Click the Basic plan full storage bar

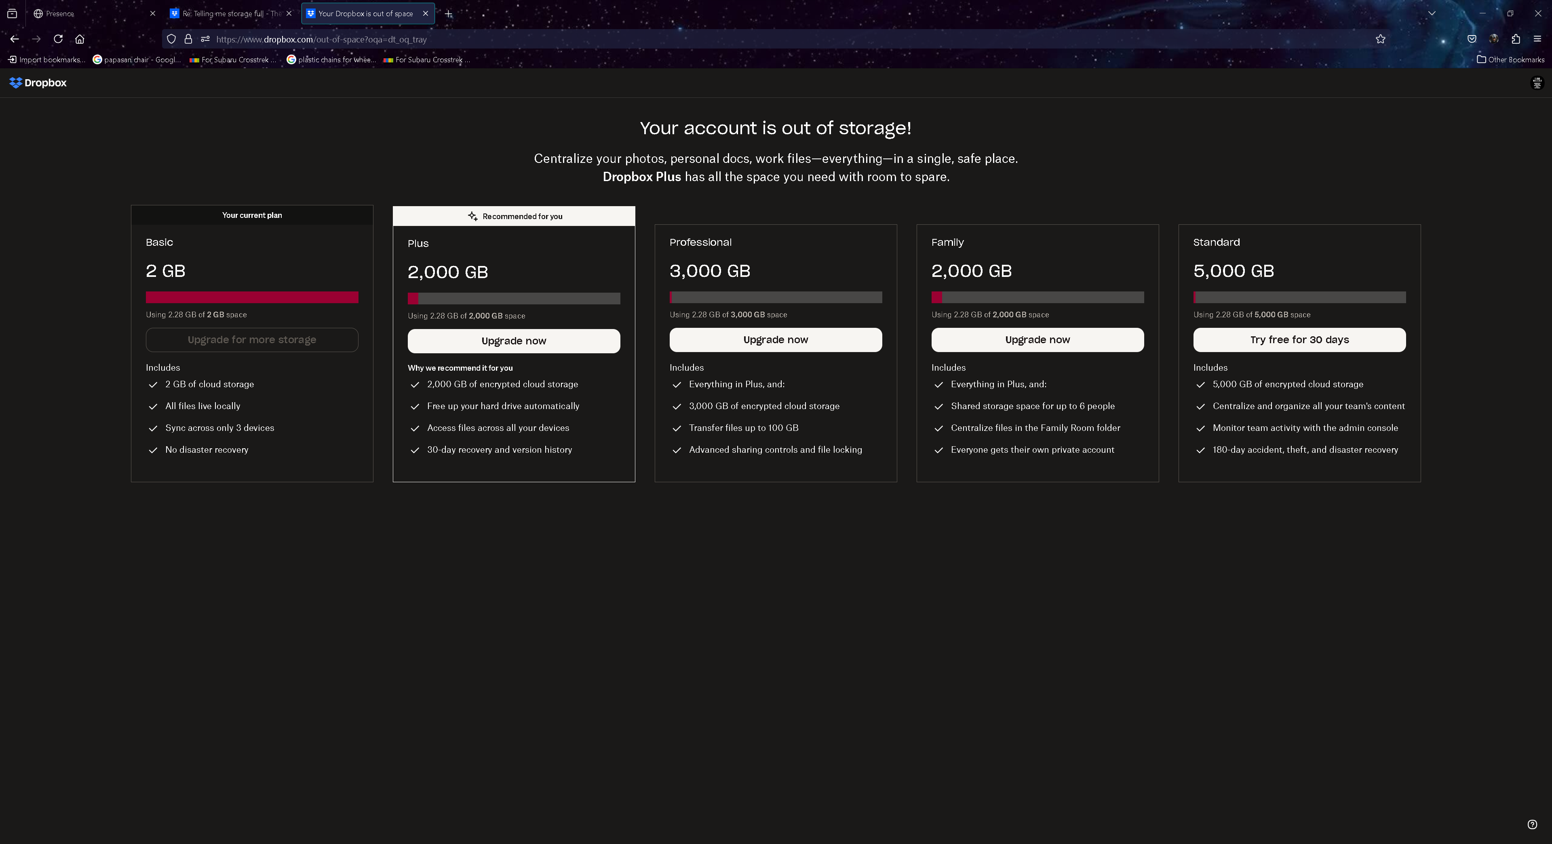pos(252,297)
